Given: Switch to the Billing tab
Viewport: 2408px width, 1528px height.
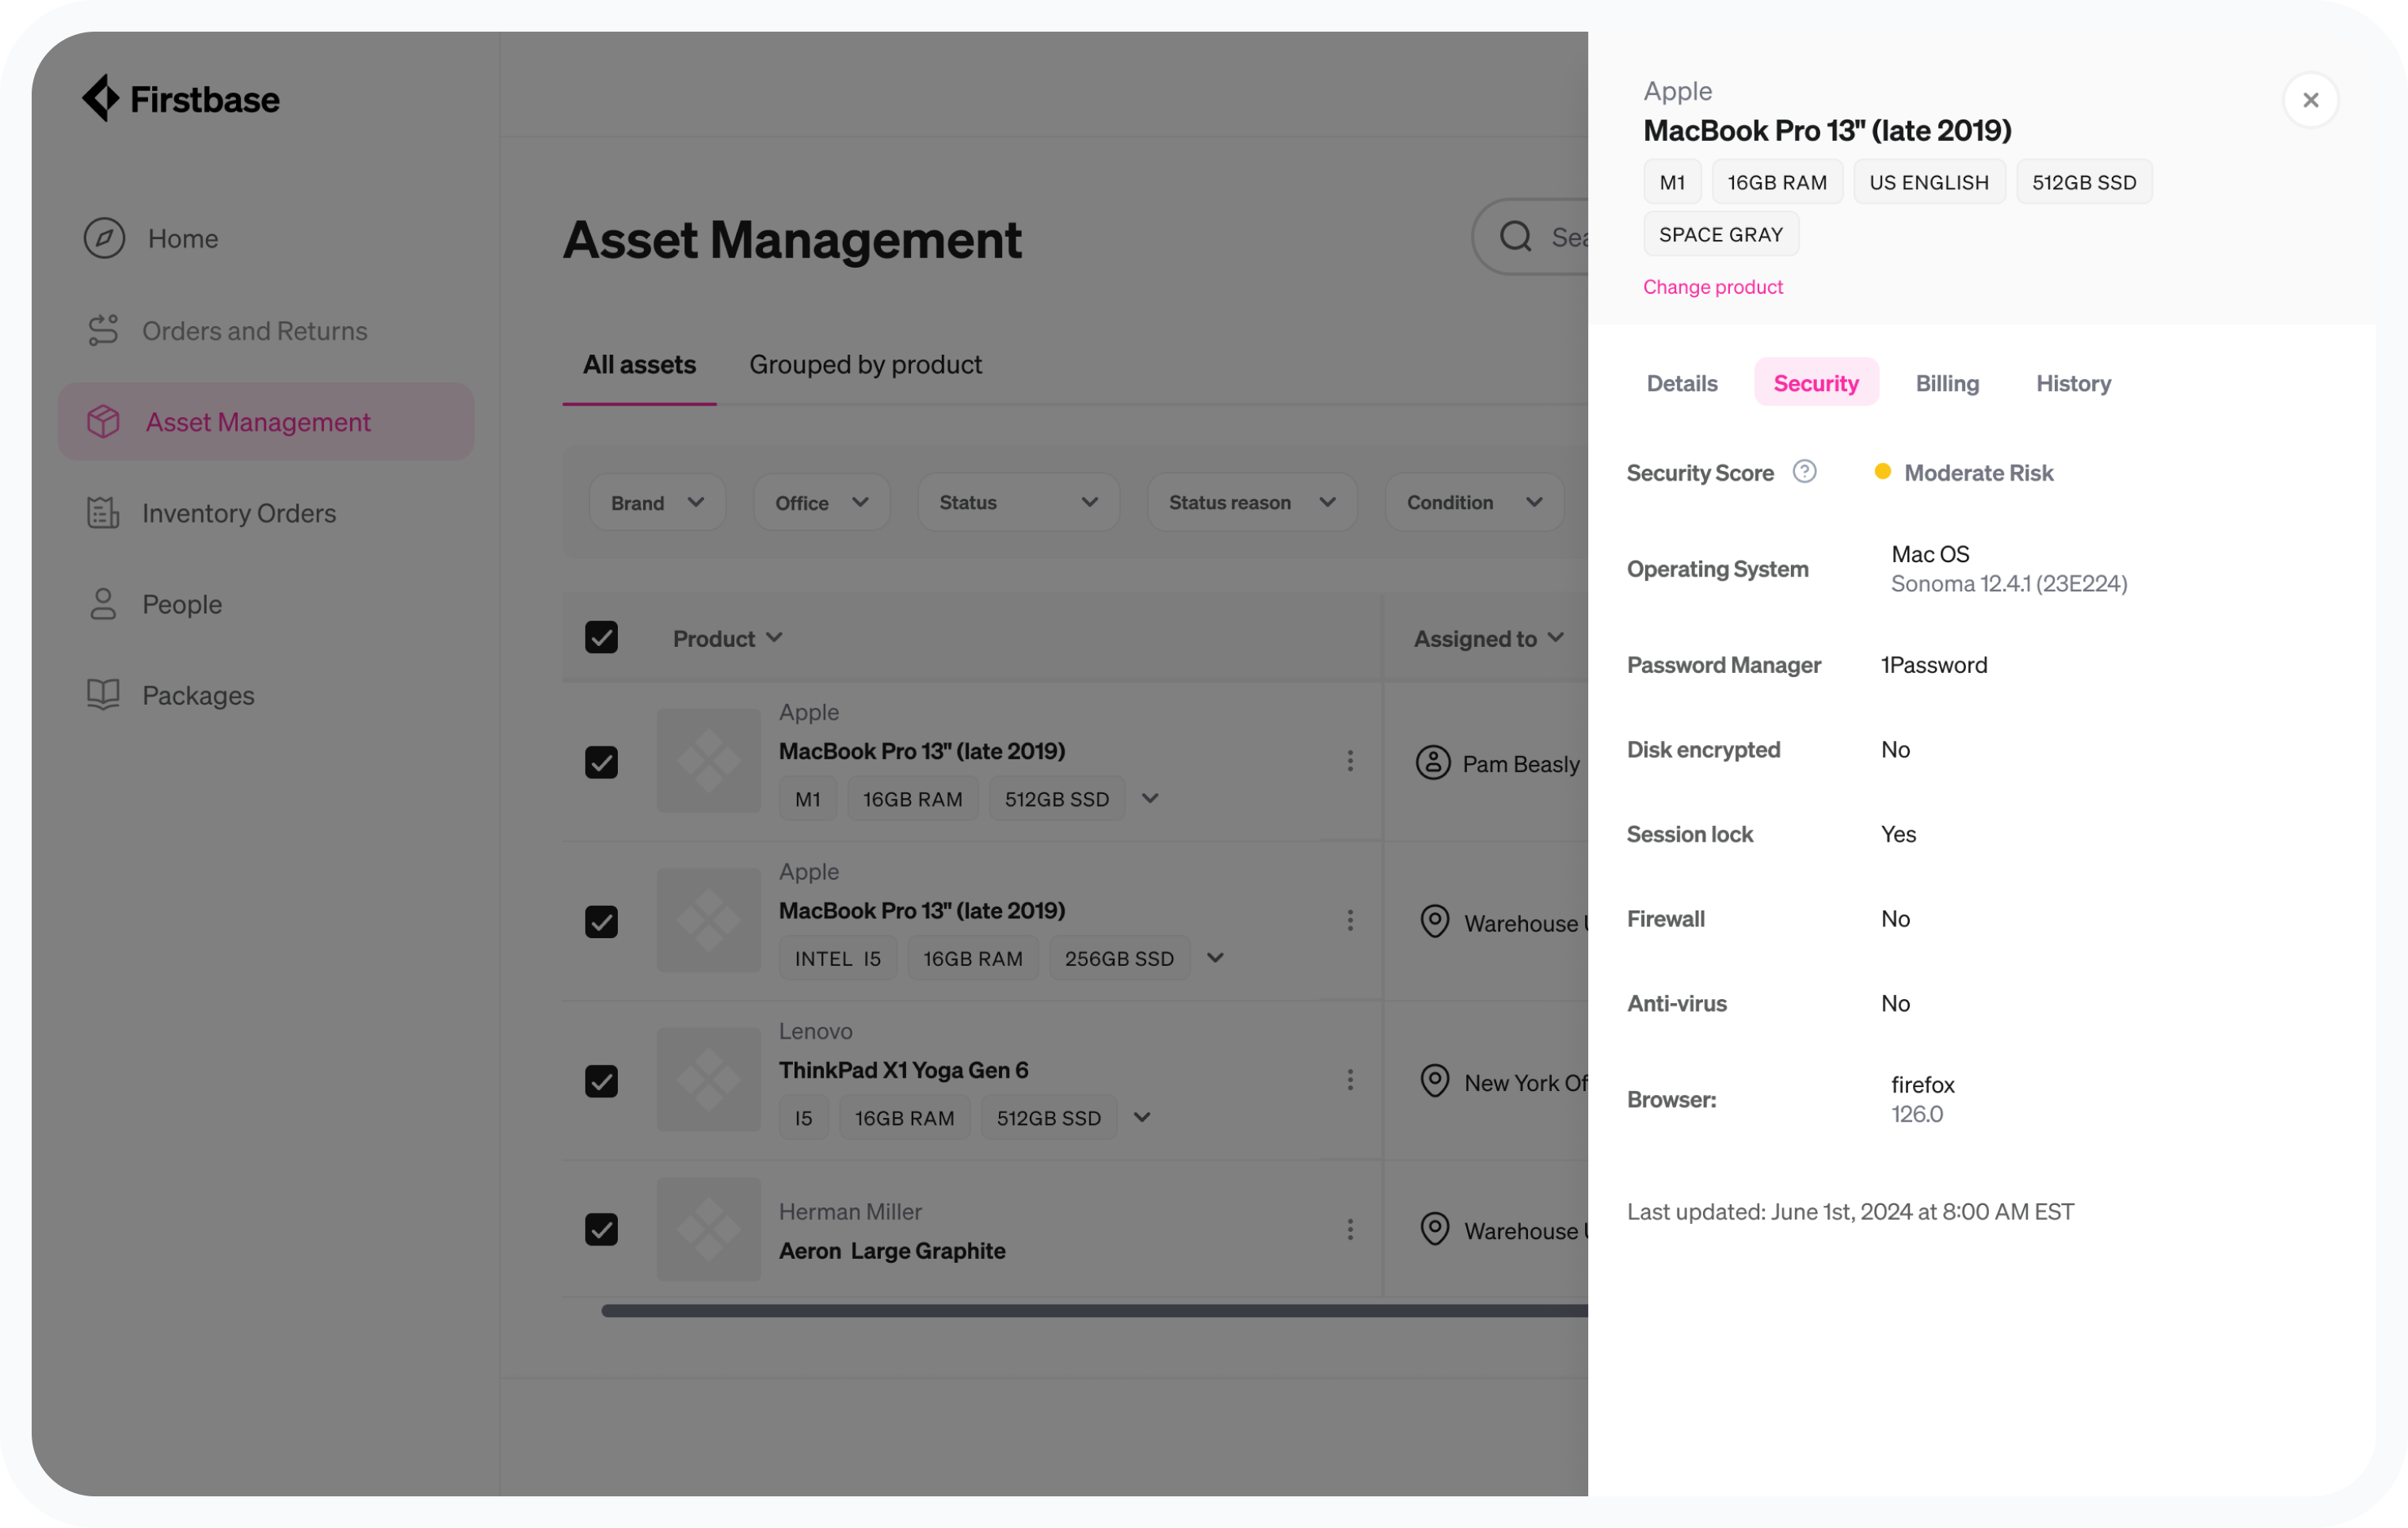Looking at the screenshot, I should pos(1947,382).
